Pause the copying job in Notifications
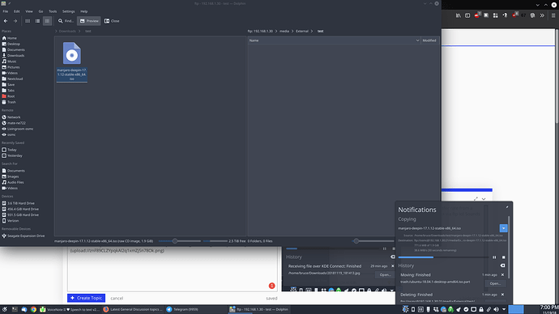This screenshot has width=559, height=314. coord(494,257)
